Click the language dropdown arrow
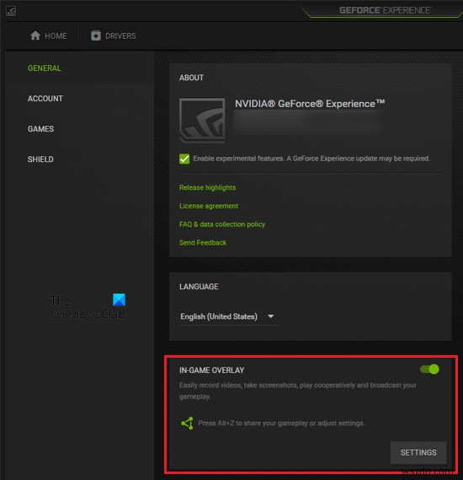The width and height of the screenshot is (463, 480). 270,316
